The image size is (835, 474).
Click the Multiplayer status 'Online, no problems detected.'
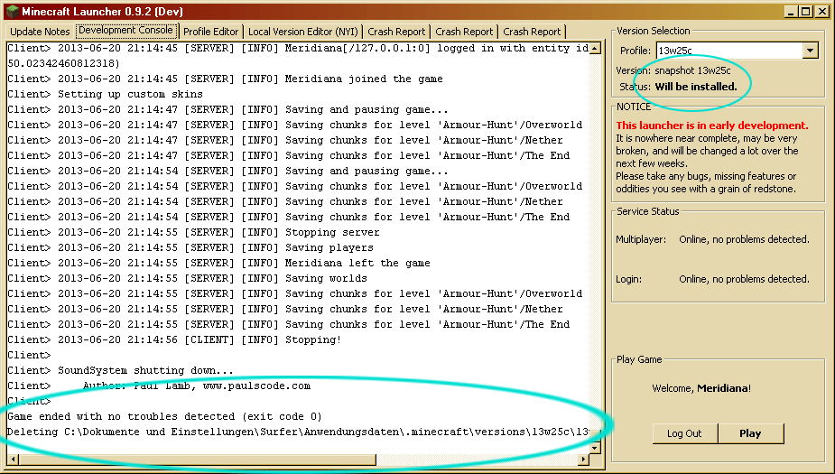pyautogui.click(x=744, y=239)
